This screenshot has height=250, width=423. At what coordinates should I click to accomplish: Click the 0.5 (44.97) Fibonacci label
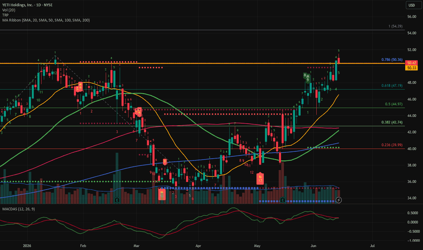pyautogui.click(x=393, y=104)
